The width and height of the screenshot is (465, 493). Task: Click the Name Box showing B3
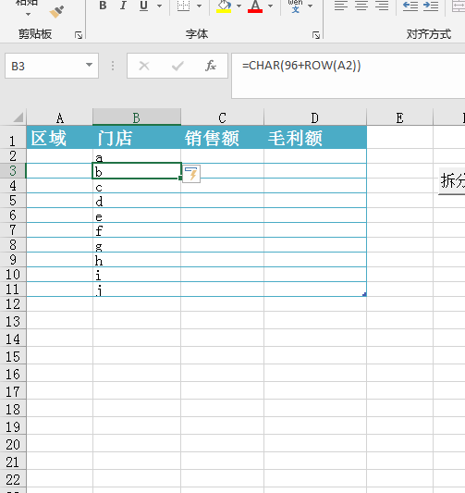44,66
